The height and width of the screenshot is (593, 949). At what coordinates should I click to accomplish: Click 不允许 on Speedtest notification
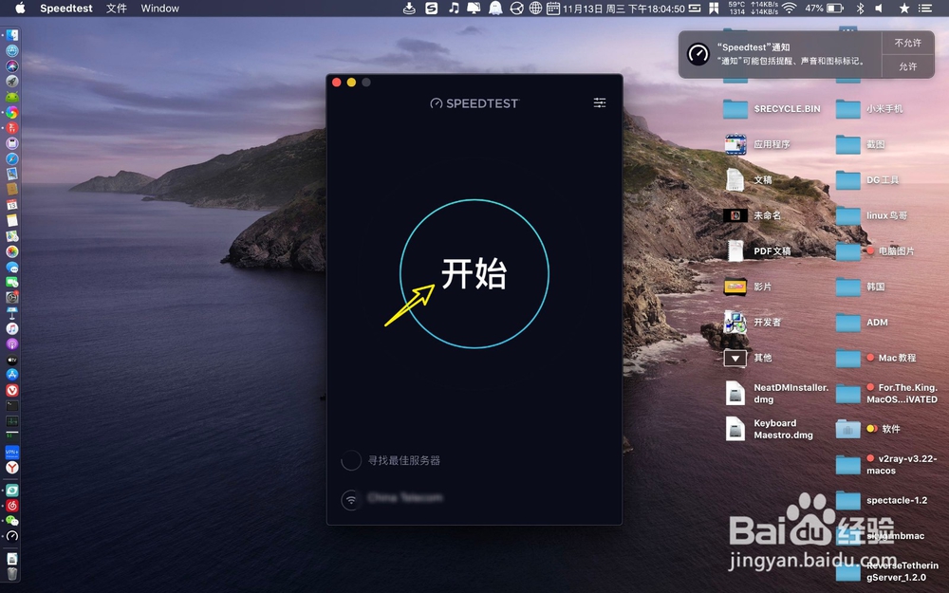pos(907,43)
